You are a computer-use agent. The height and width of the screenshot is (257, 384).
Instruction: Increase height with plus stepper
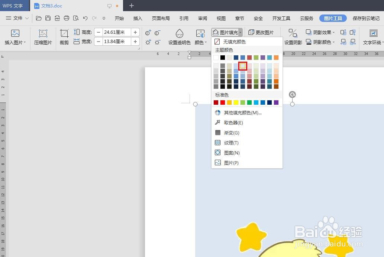click(x=135, y=32)
